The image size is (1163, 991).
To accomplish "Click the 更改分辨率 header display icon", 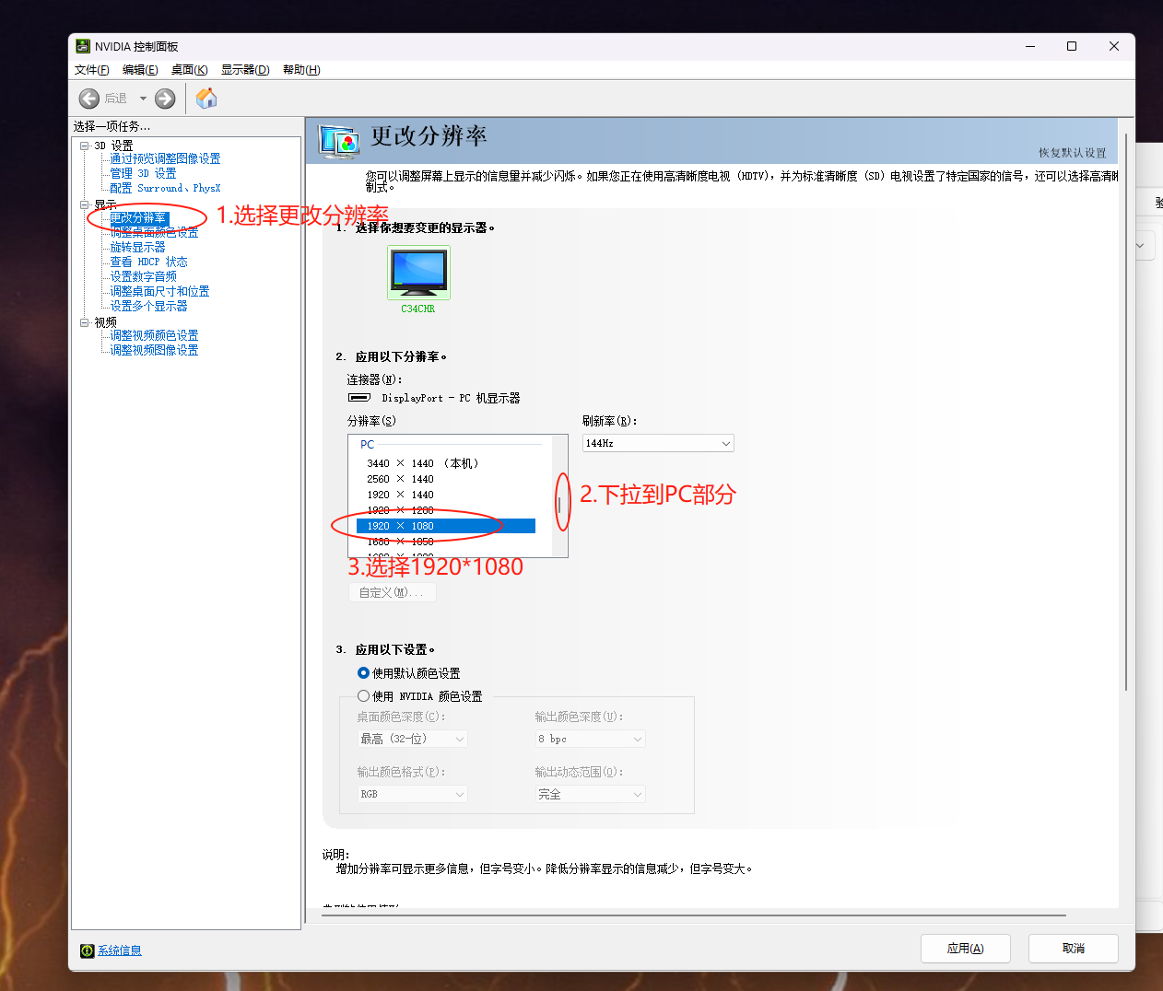I will (x=338, y=141).
